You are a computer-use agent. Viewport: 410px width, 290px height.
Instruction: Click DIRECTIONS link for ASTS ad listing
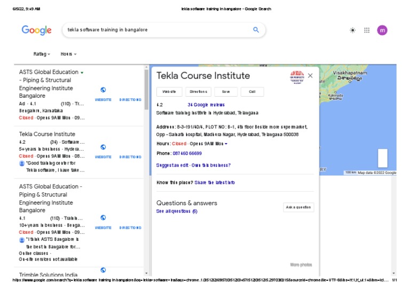point(130,100)
